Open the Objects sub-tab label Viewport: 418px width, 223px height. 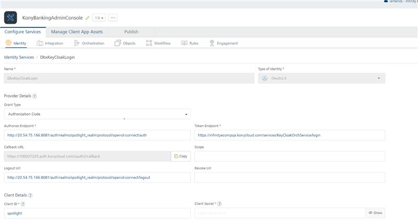[x=129, y=43]
